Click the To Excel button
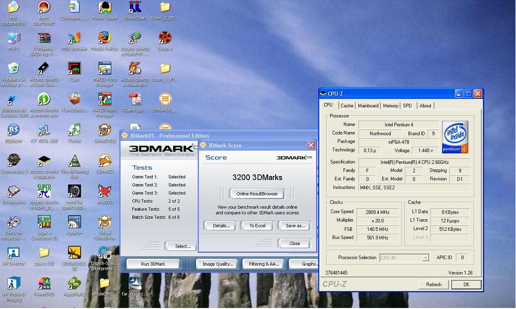The height and width of the screenshot is (309, 516). point(257,225)
